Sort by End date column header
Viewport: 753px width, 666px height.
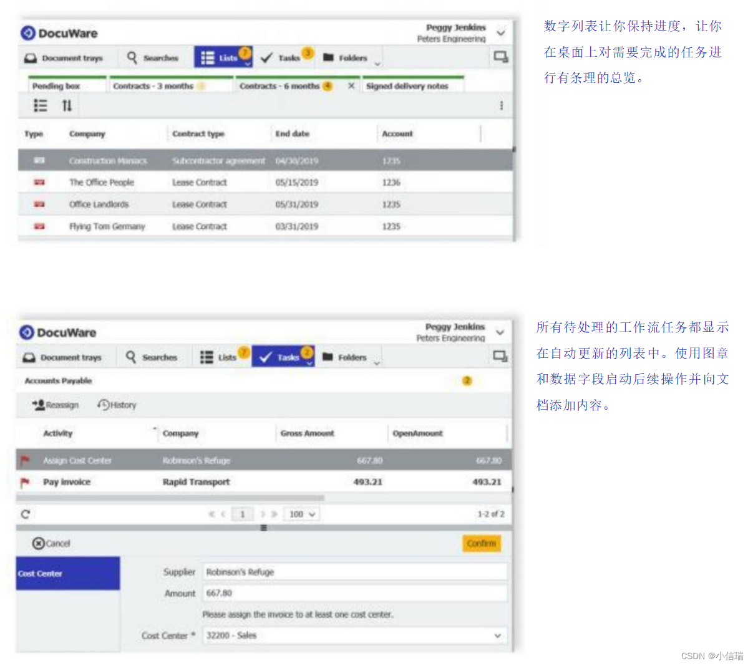coord(292,133)
